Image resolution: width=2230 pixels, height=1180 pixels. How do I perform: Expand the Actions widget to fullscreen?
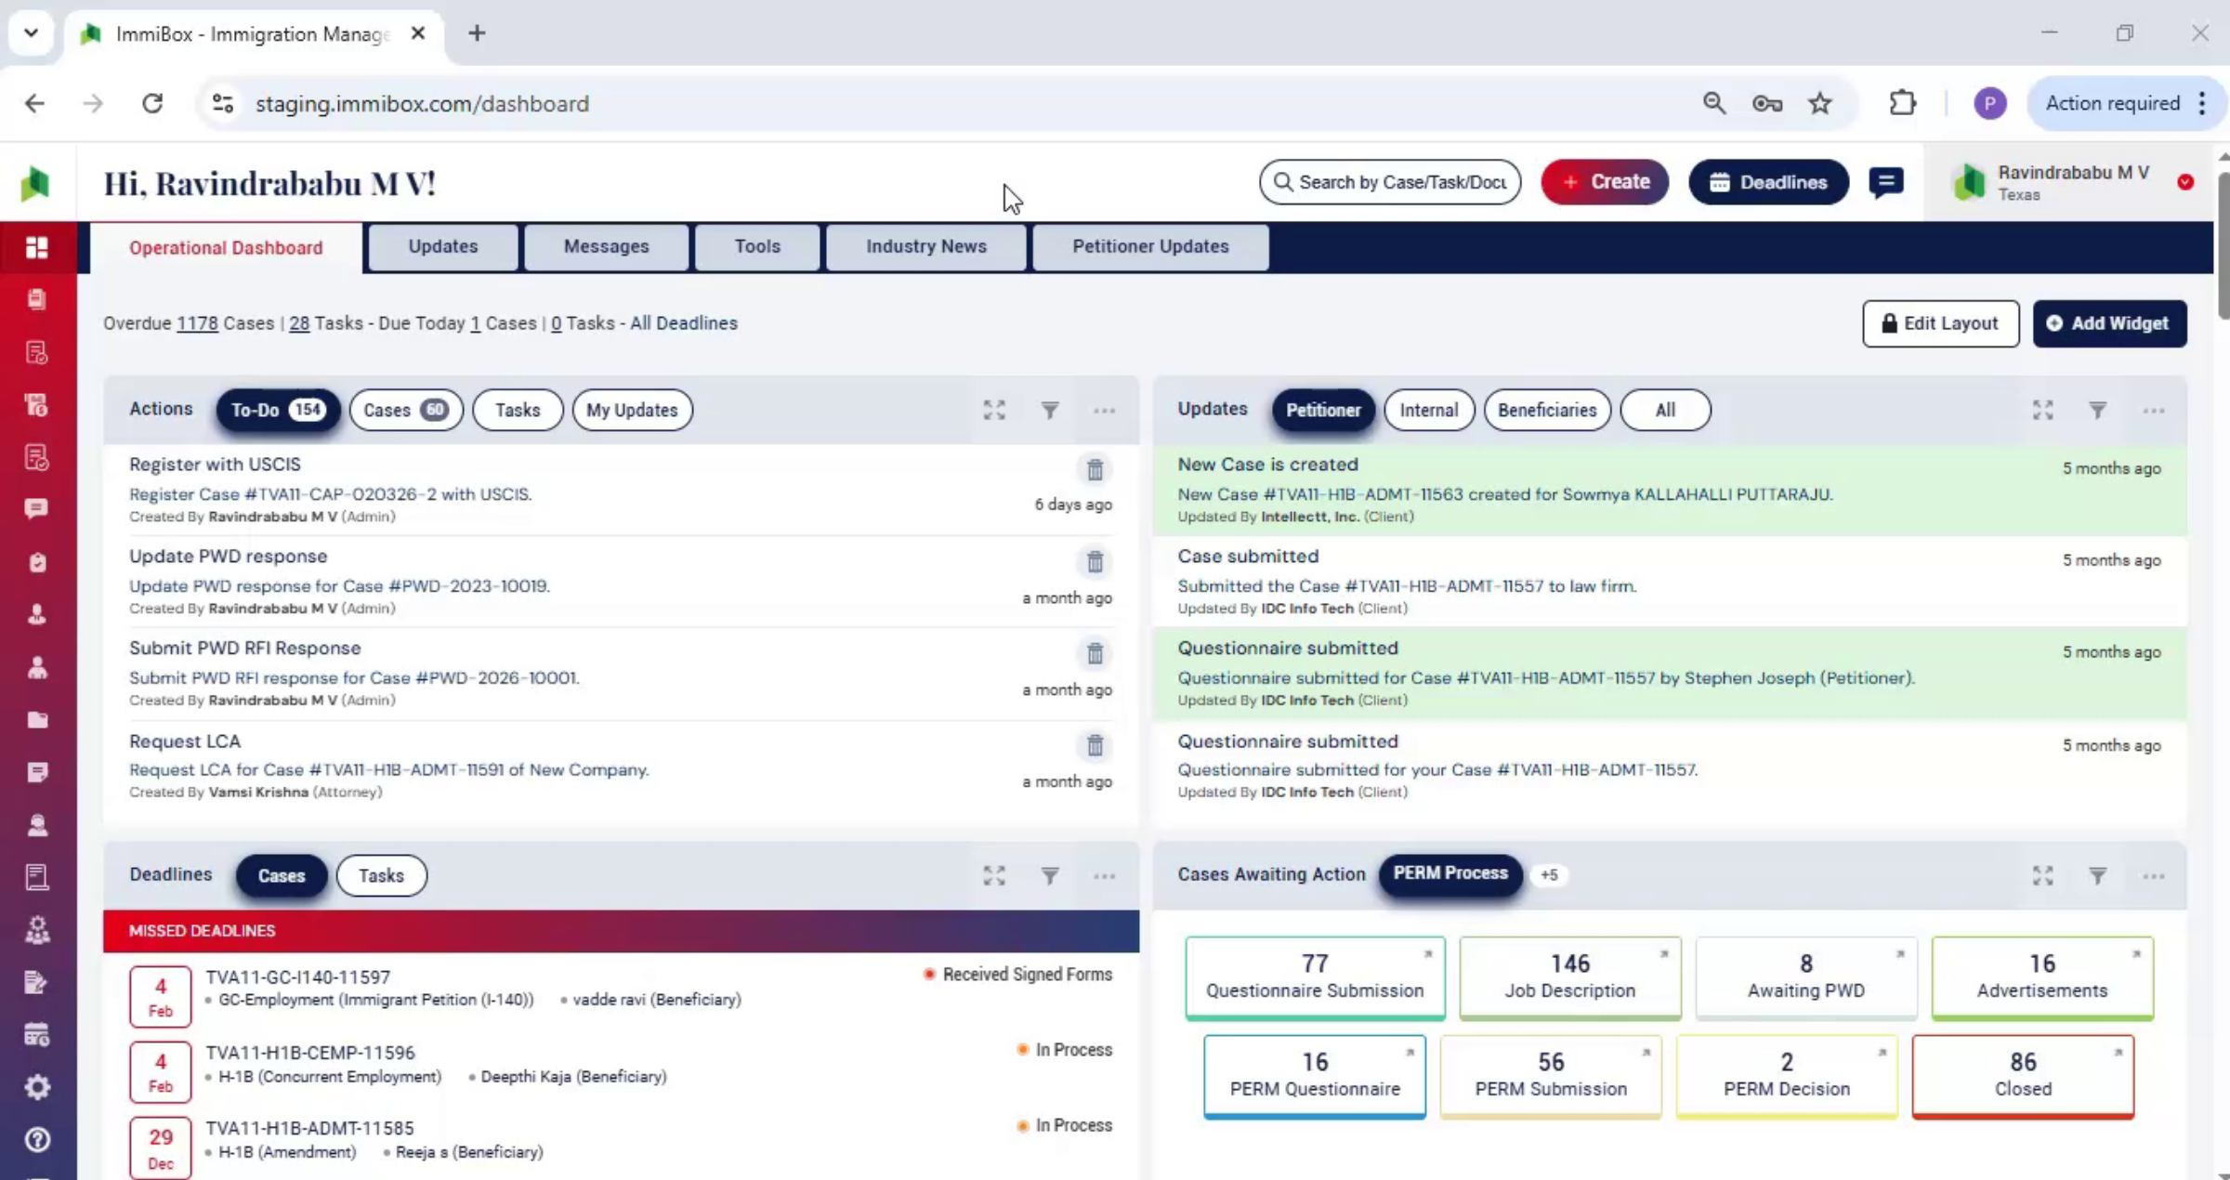(994, 410)
